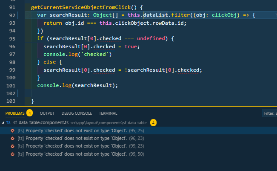Select sf-data-table.component.ts file name in problems list
Screen dimensions: 277x171
[x=41, y=122]
